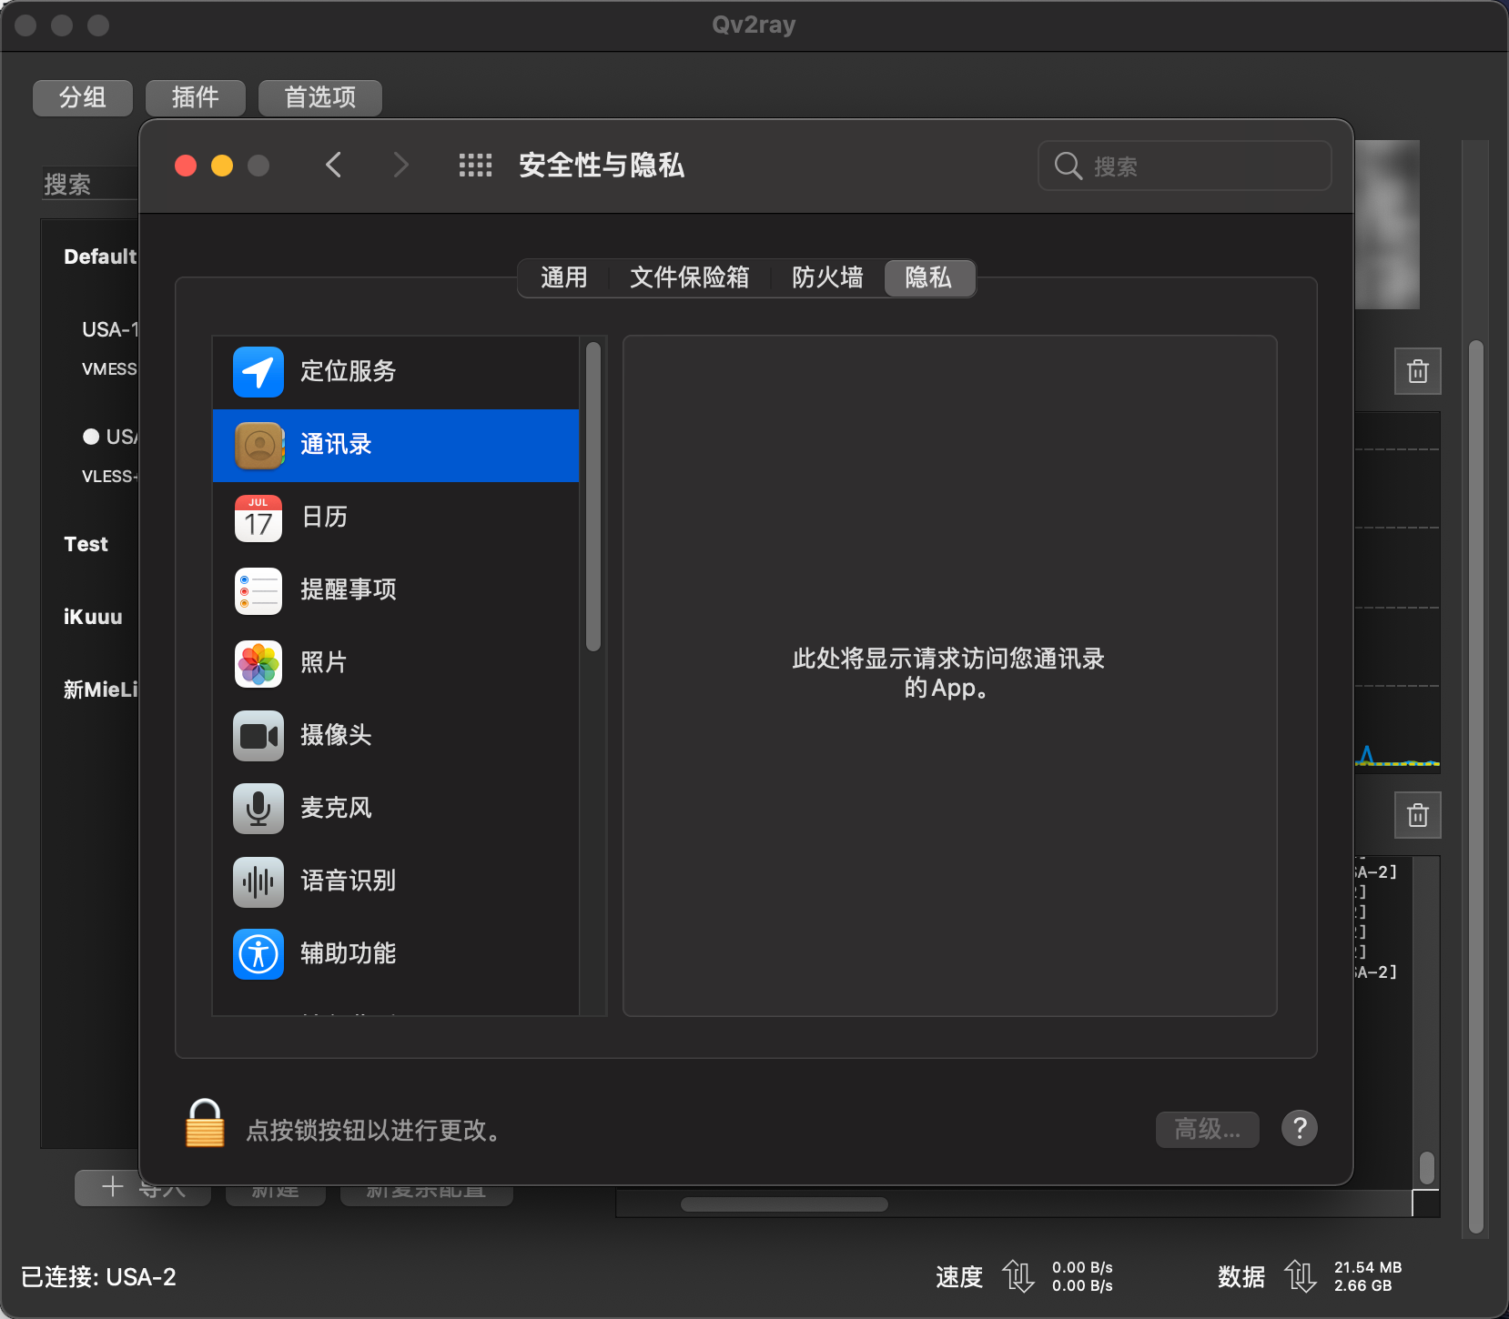
Task: Select the 新MieLi group in Qv2ray
Action: click(x=100, y=690)
